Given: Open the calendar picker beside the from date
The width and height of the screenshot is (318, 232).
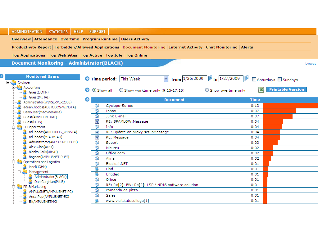Looking at the screenshot, I should tap(210, 78).
